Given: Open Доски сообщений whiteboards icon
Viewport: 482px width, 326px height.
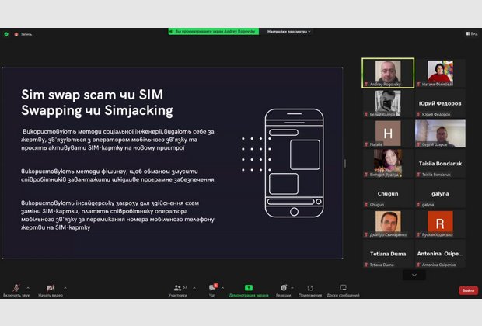Looking at the screenshot, I should pyautogui.click(x=343, y=287).
